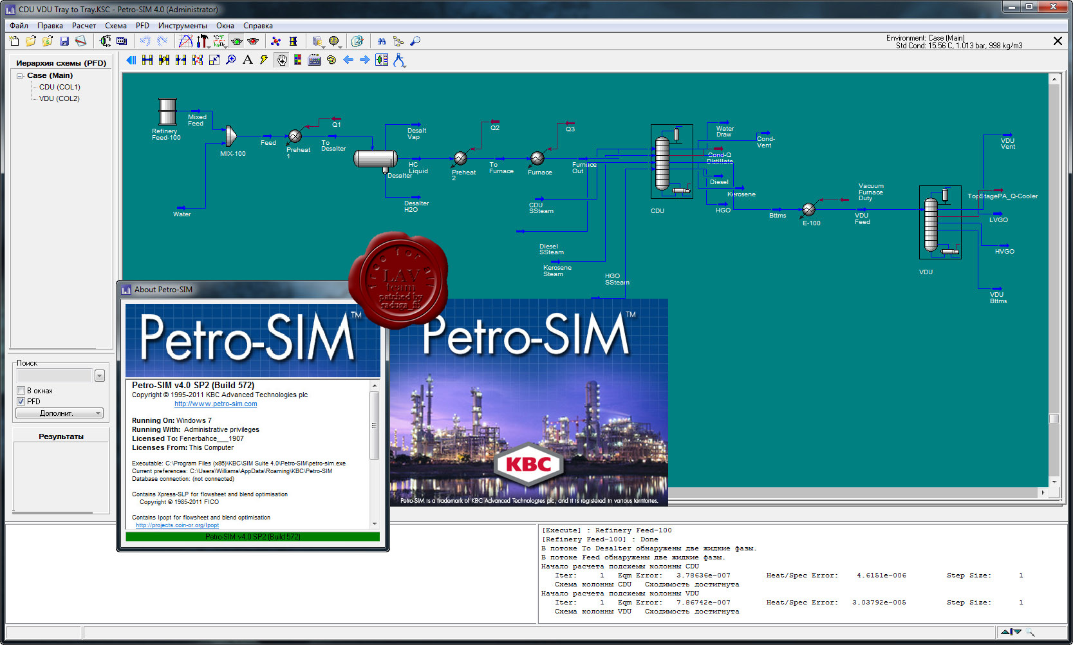
Task: Click the blue right arrow in the PFD toolbar
Action: [365, 60]
